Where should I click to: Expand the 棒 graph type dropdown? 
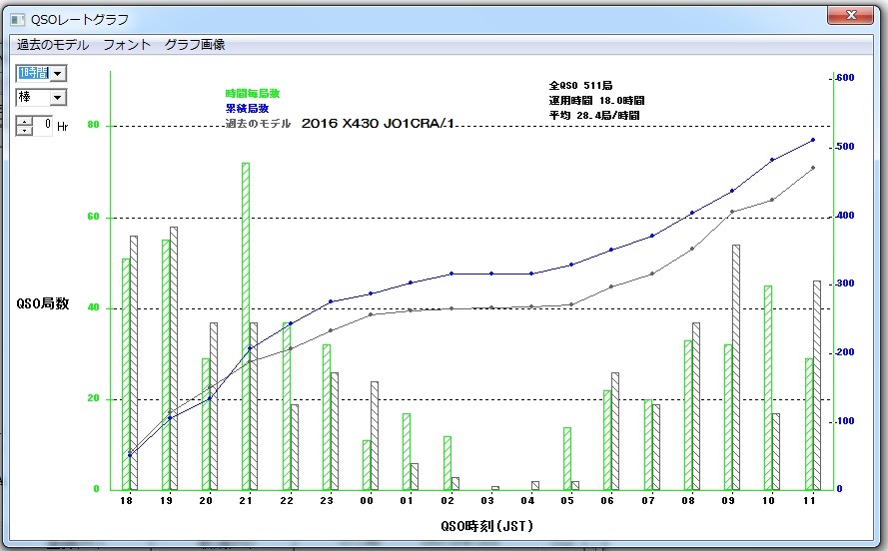tap(57, 98)
